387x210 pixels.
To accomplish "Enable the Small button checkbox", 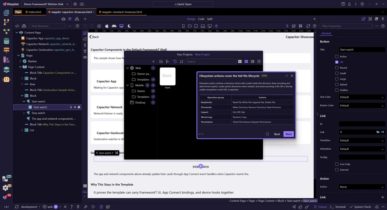I will pyautogui.click(x=337, y=73).
